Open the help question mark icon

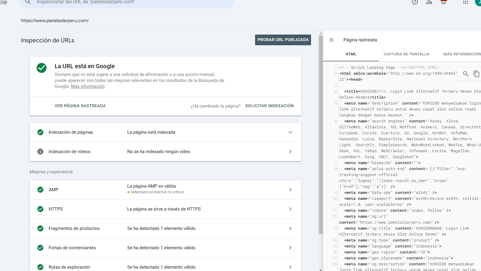[x=415, y=2]
